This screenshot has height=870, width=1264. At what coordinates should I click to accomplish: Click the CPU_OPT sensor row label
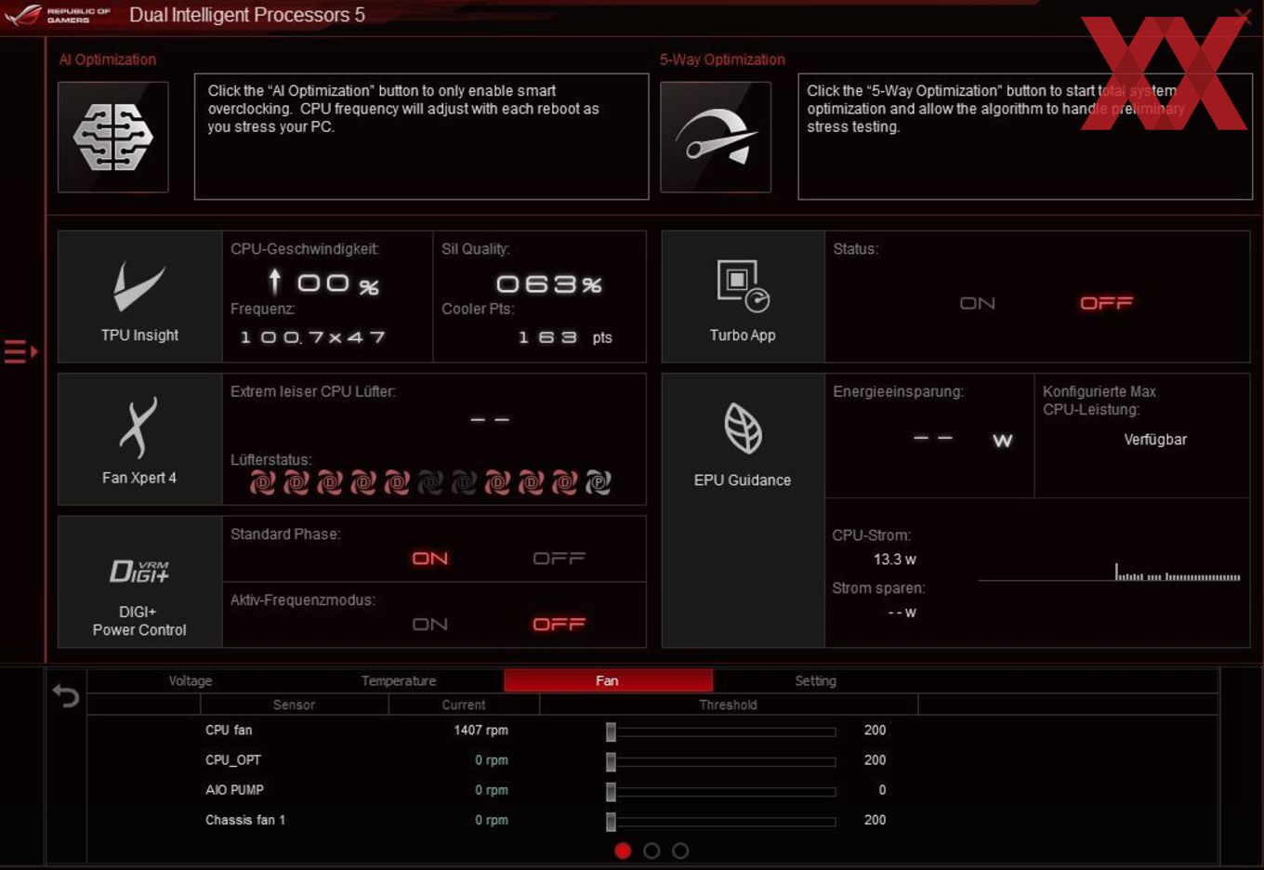click(x=233, y=759)
